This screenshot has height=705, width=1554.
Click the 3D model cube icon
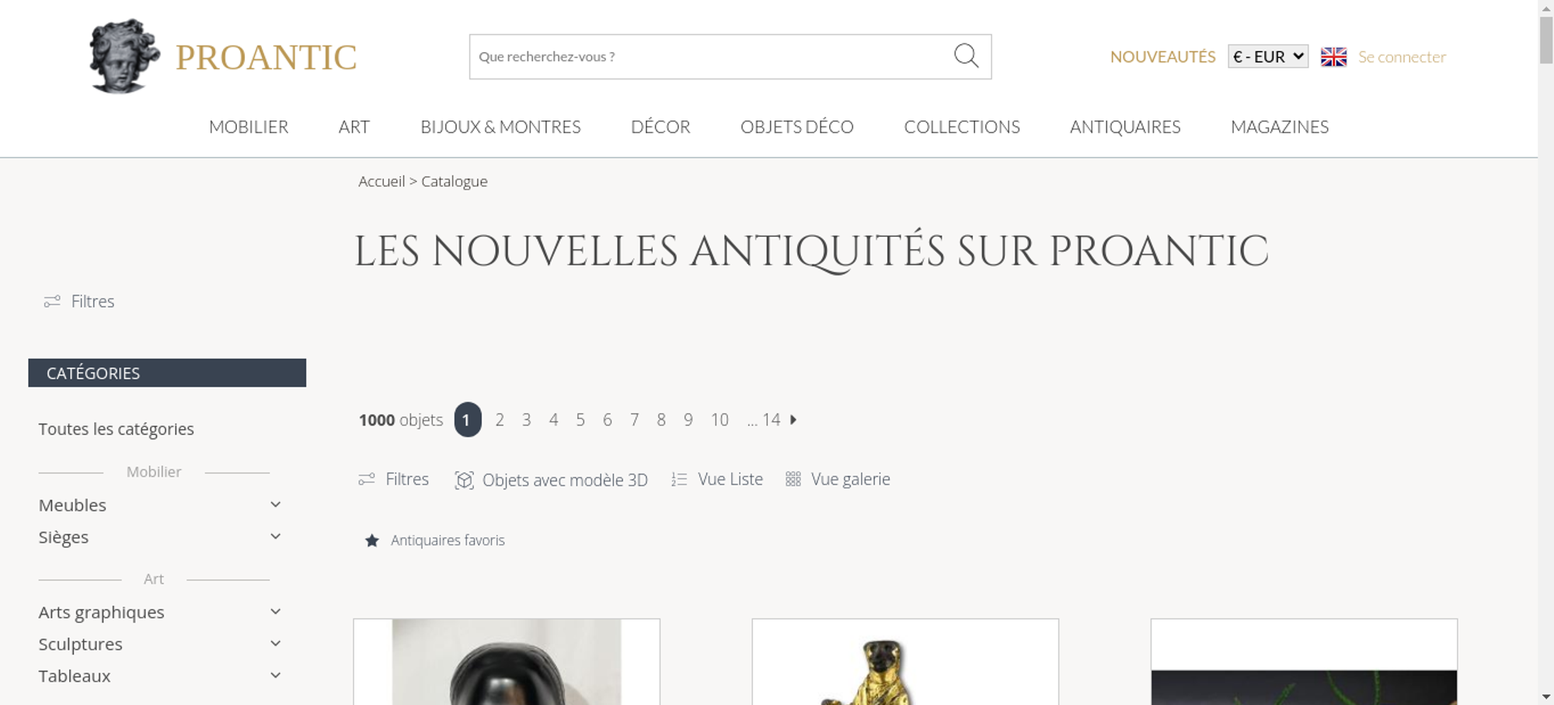tap(464, 480)
